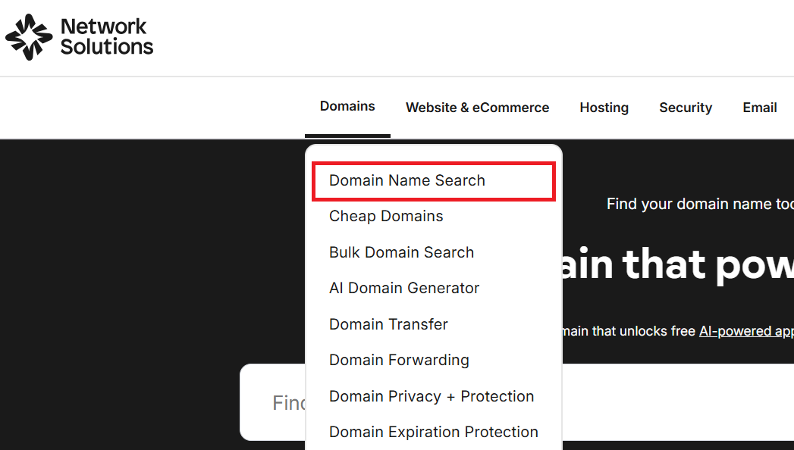
Task: Open the Domains navigation menu
Action: pos(347,106)
